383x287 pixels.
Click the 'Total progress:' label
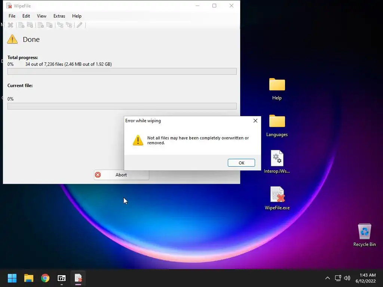(x=22, y=57)
